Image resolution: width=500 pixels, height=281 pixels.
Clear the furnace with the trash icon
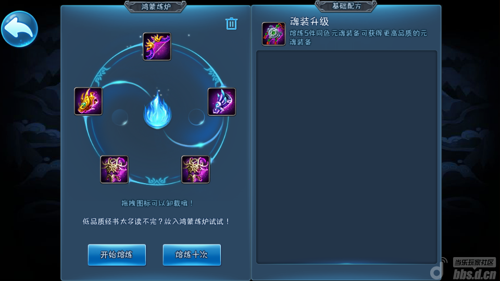click(x=231, y=23)
